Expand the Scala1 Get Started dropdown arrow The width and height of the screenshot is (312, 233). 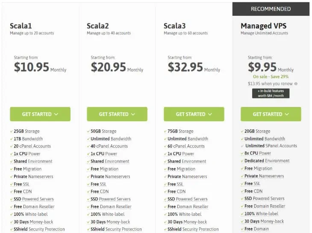[56, 114]
